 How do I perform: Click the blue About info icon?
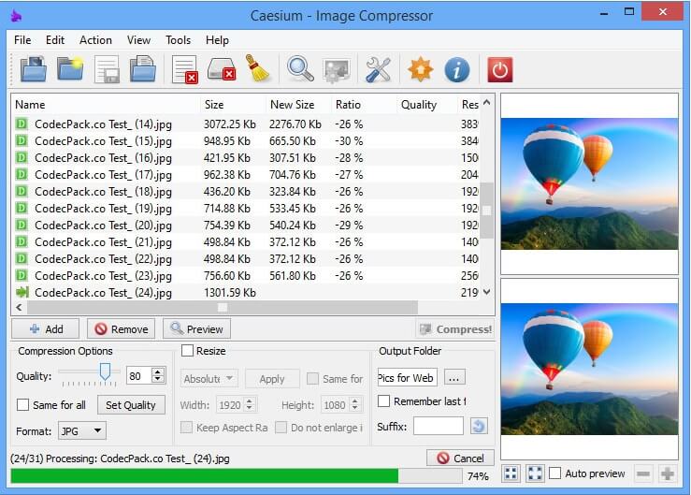click(457, 69)
